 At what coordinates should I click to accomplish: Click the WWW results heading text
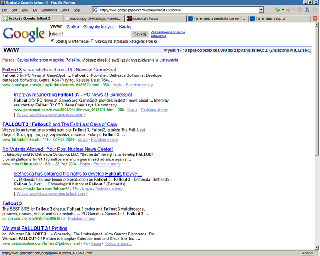[11, 50]
